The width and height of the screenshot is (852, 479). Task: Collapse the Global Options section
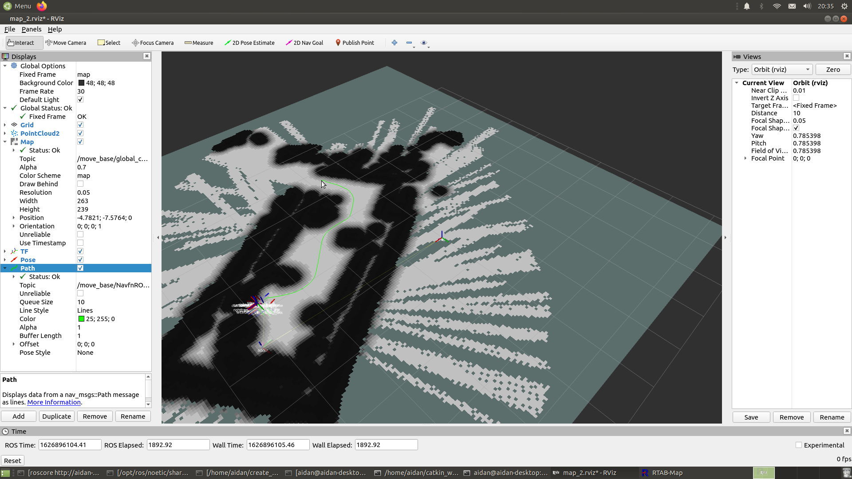(5, 66)
